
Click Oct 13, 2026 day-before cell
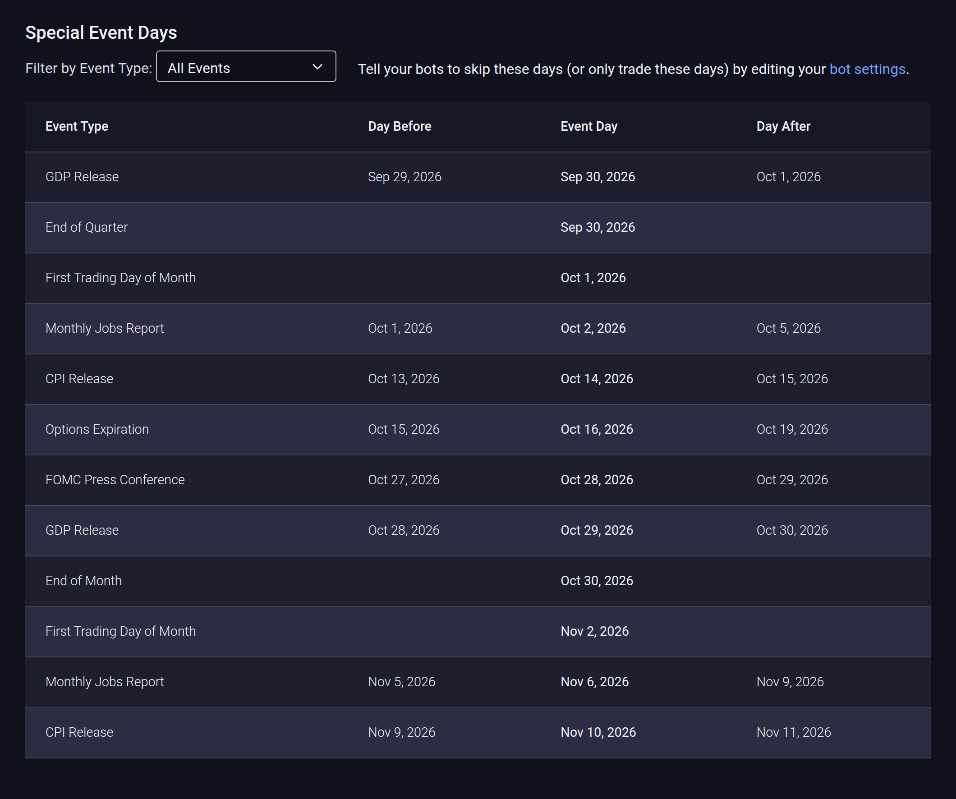pyautogui.click(x=404, y=379)
